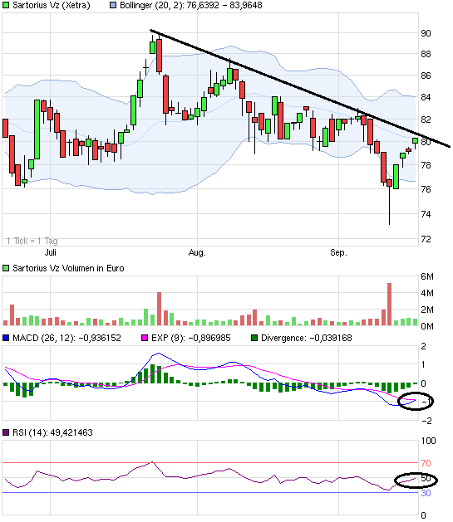453x522 pixels.
Task: Select the "Divergence: -0,039168" label
Action: (307, 338)
